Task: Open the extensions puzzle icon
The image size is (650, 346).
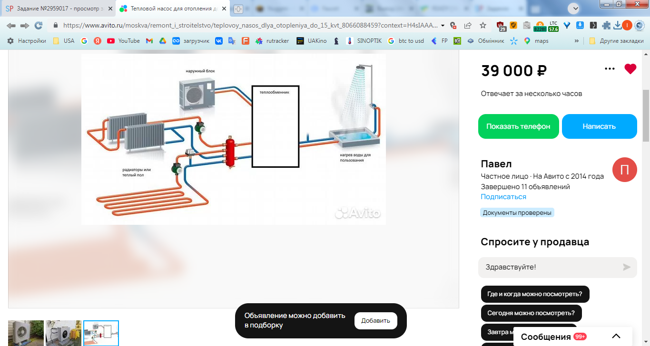Action: [x=606, y=25]
